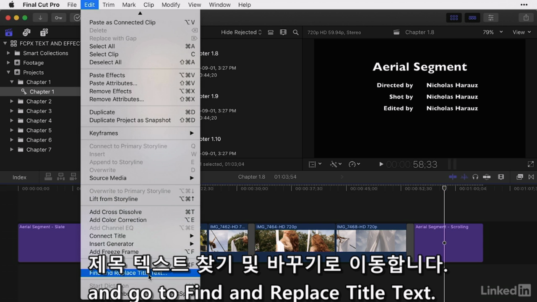The image size is (537, 302).
Task: Choose Lift from Storyline
Action: pos(140,199)
